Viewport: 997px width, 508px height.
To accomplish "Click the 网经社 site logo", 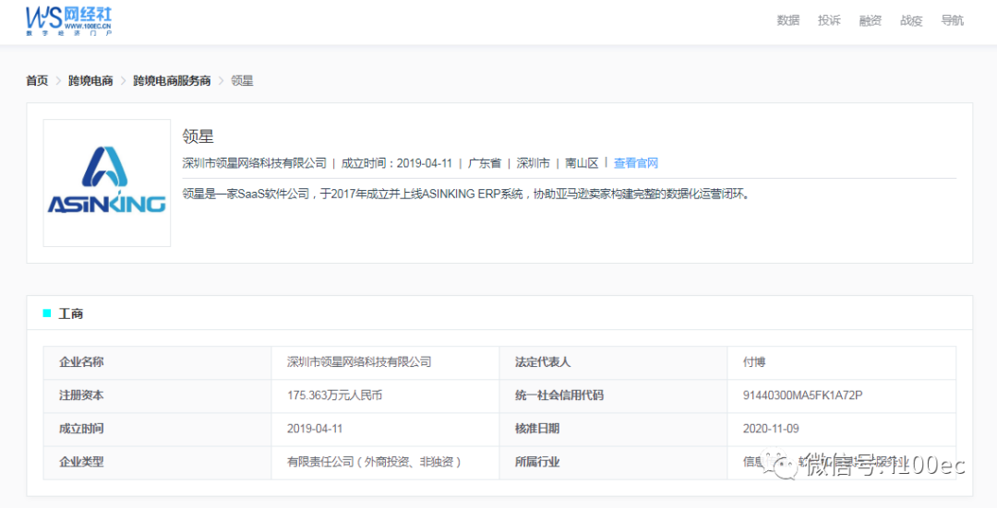I will click(x=69, y=20).
